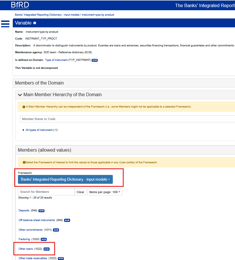
Task: Click the info icon in Main Member Hierarchy notice
Action: click(24, 107)
